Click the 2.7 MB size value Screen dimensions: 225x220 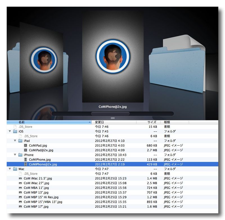point(152,150)
